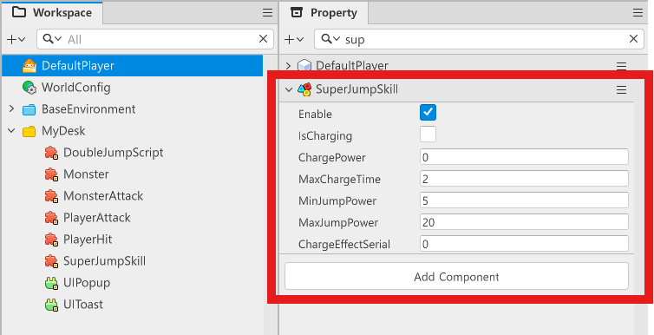Click the DefaultPlayer cube icon in Property panel
This screenshot has width=654, height=335.
304,66
